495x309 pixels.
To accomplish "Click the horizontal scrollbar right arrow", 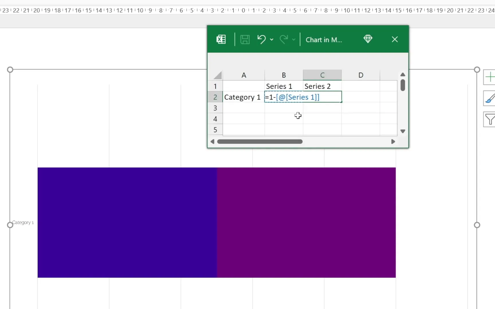I will pyautogui.click(x=393, y=142).
